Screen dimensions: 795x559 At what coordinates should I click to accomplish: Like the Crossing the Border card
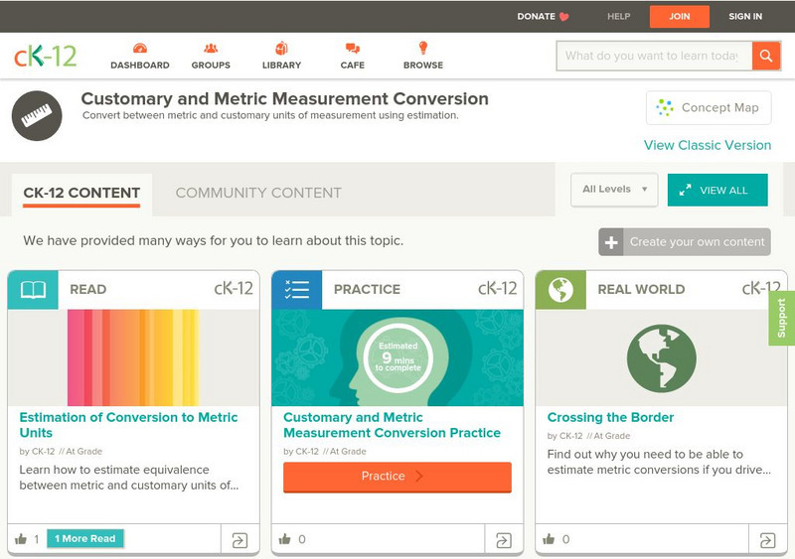(549, 539)
